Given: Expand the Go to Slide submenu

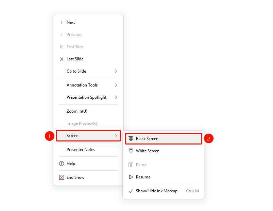Looking at the screenshot, I should 88,71.
